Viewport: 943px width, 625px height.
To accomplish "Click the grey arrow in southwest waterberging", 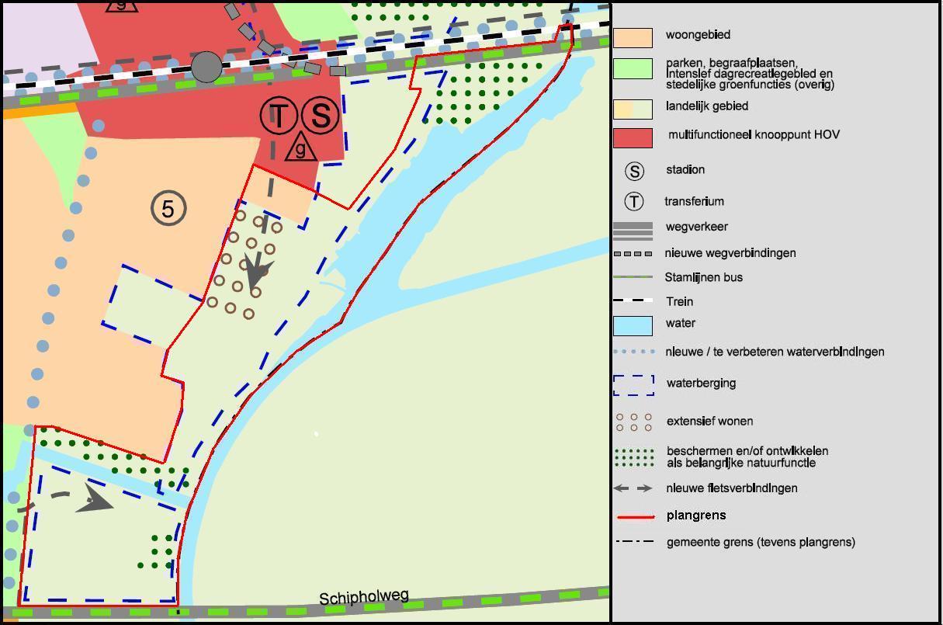I will 94,499.
